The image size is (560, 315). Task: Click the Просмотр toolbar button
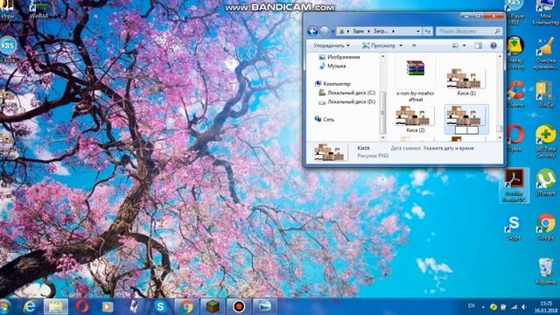pyautogui.click(x=379, y=45)
